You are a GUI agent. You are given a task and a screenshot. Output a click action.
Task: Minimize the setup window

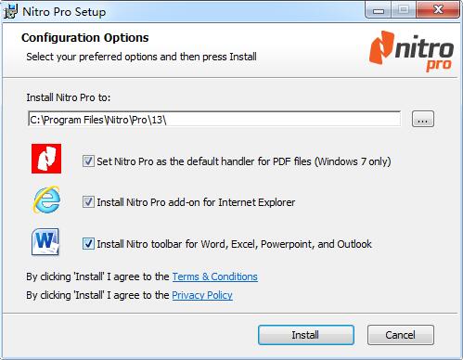click(x=379, y=10)
